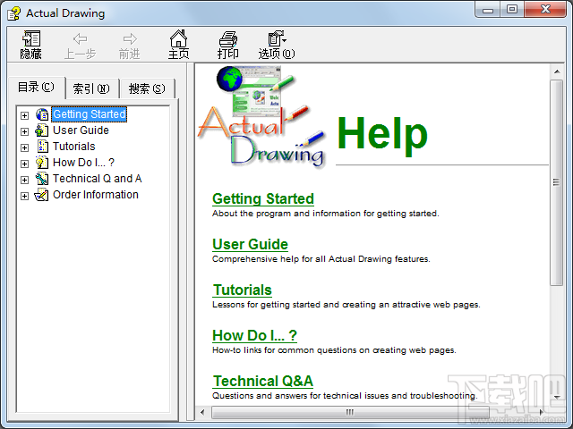The width and height of the screenshot is (573, 429).
Task: Click the horizontal scroll right arrow
Action: coord(542,412)
